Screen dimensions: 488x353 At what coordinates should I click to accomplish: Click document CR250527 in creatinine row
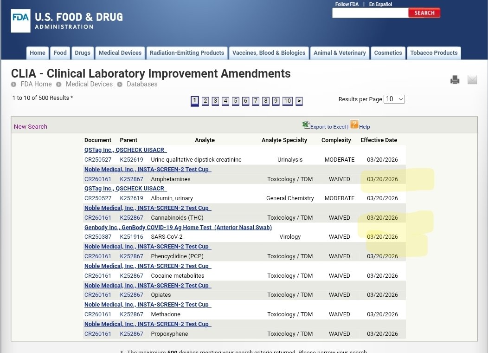point(98,159)
